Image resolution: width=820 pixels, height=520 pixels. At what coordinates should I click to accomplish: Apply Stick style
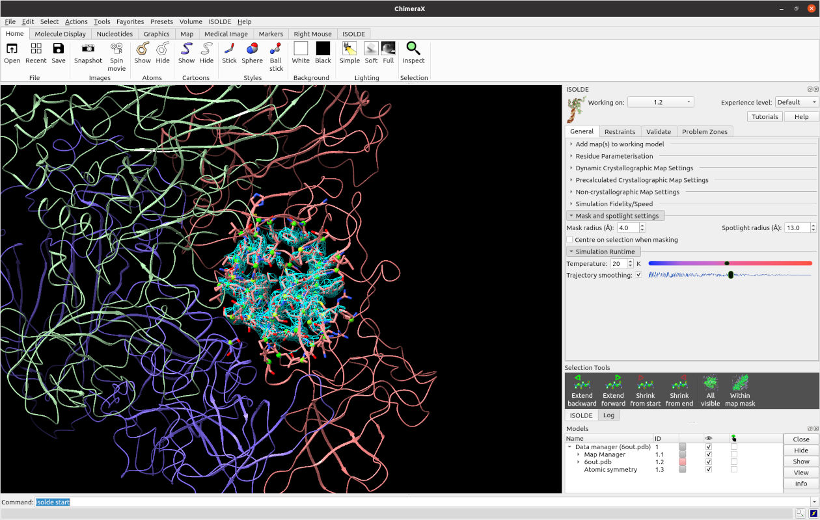point(229,53)
